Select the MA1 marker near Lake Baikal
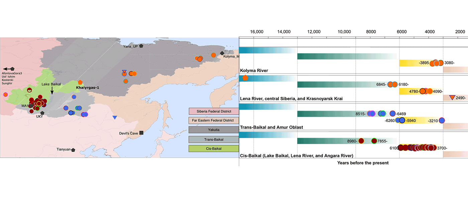This screenshot has height=200, width=468. coord(31,106)
